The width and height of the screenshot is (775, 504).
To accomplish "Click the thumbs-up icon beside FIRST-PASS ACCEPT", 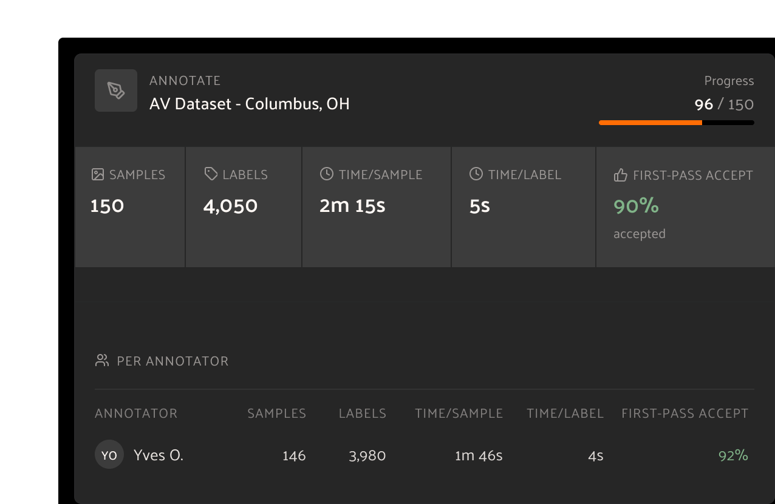I will tap(620, 175).
